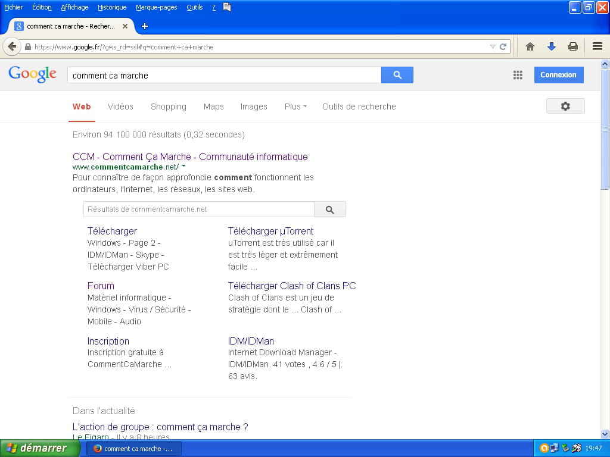Screen dimensions: 610x457
Task: Open the downloads arrow icon
Action: (x=551, y=46)
